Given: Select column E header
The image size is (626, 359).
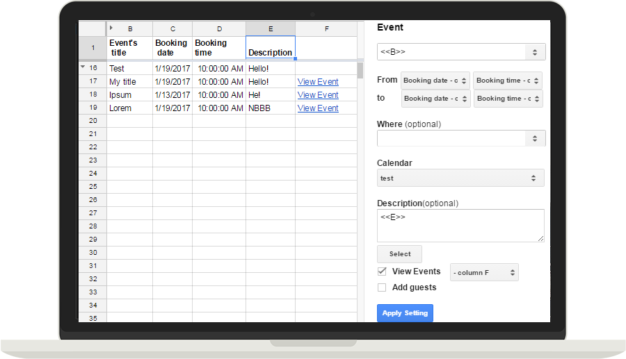Looking at the screenshot, I should click(x=270, y=28).
